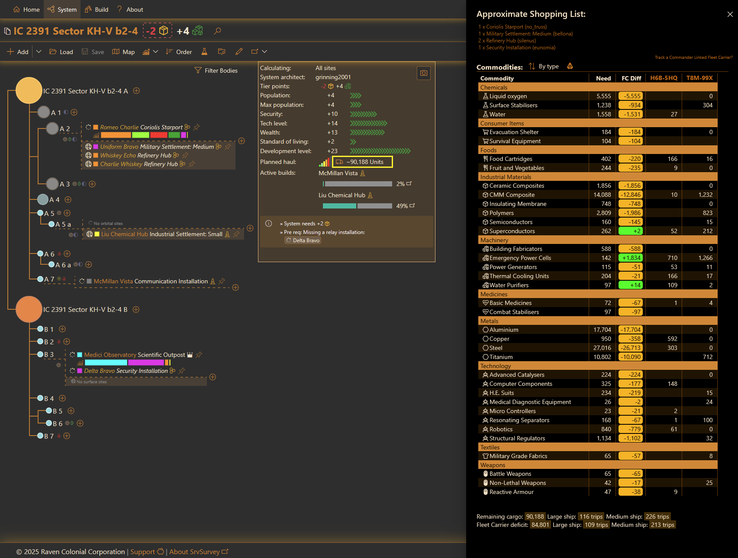Viewport: 738px width, 558px height.
Task: Click Track a Commander Linked Fleet Carrier link
Action: (693, 57)
